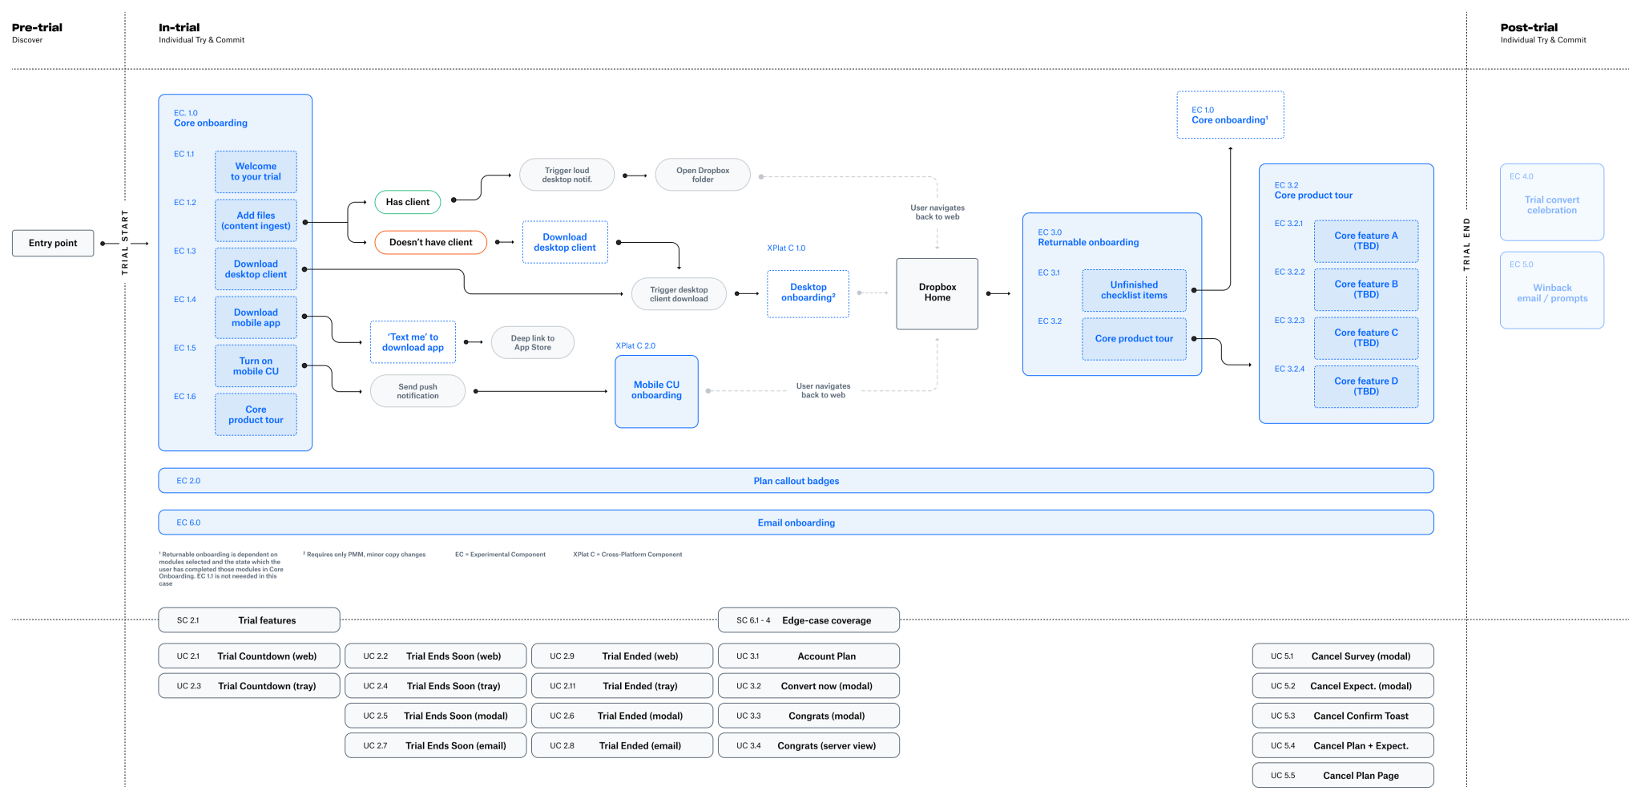The height and width of the screenshot is (799, 1641).
Task: Click the 'Core feature D (TBD)' node
Action: click(x=1366, y=386)
